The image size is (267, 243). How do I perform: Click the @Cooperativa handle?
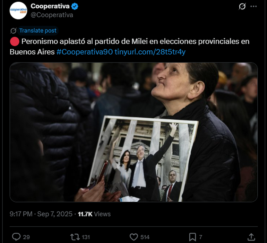52,15
